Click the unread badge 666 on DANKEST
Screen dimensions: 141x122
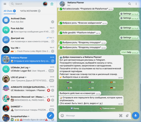pos(52,110)
